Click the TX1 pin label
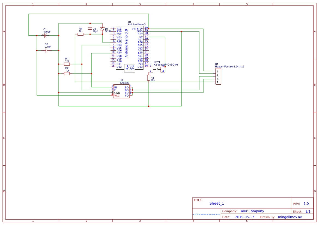This screenshot has height=225, width=319. (119, 29)
